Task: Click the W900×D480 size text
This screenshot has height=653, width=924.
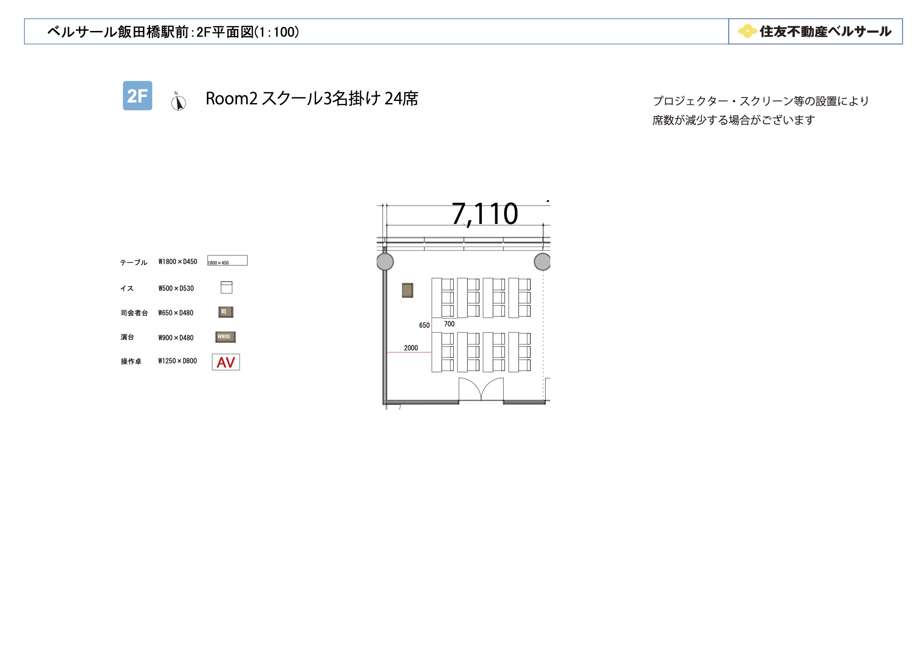Action: click(x=176, y=338)
